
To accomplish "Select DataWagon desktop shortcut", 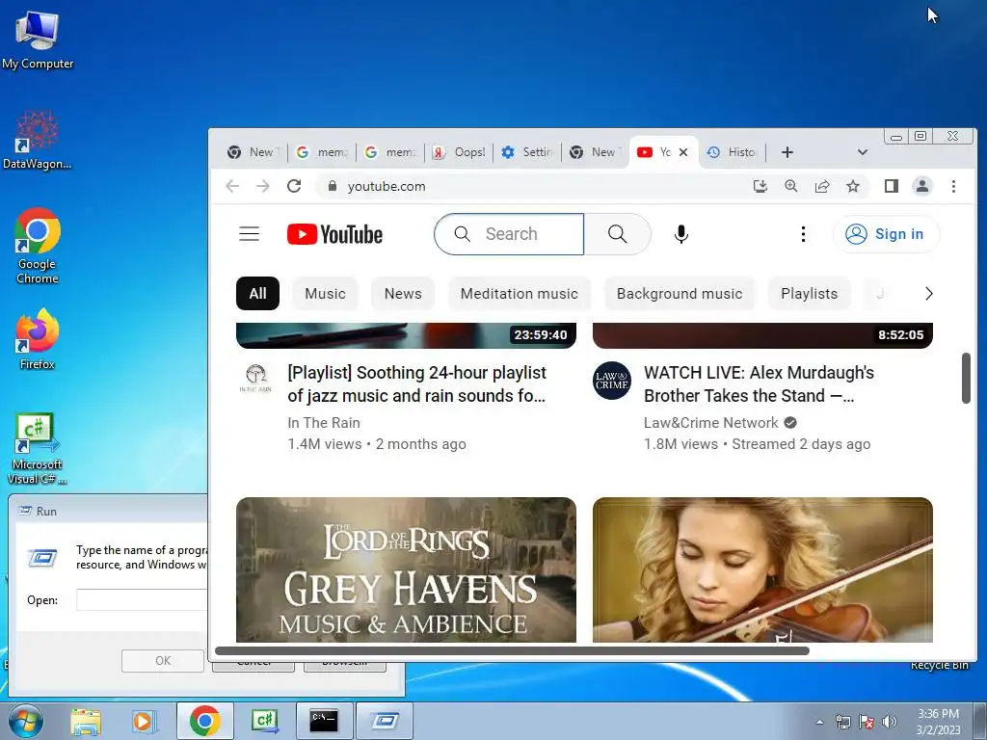I will pos(38,140).
